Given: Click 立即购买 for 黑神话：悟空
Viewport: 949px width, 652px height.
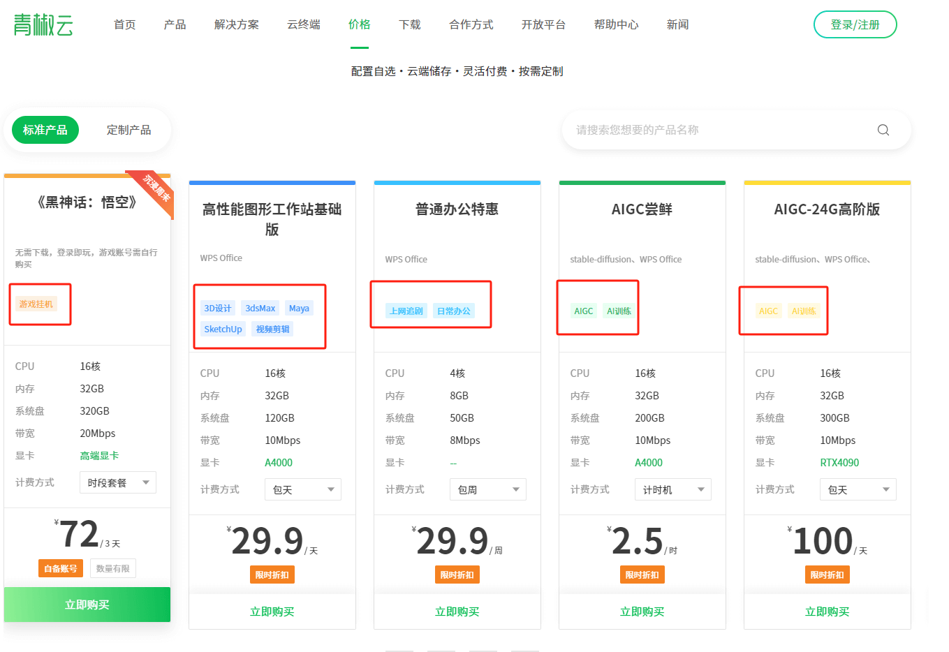Looking at the screenshot, I should pos(87,605).
